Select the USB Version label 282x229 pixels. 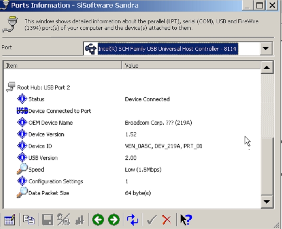(x=43, y=158)
